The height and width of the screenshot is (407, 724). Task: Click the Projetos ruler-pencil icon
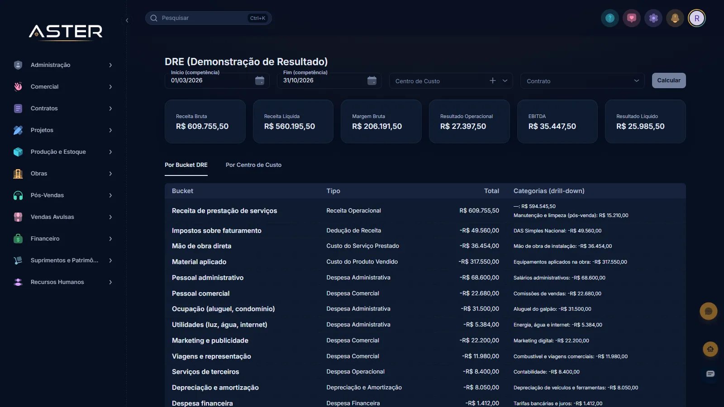(18, 130)
